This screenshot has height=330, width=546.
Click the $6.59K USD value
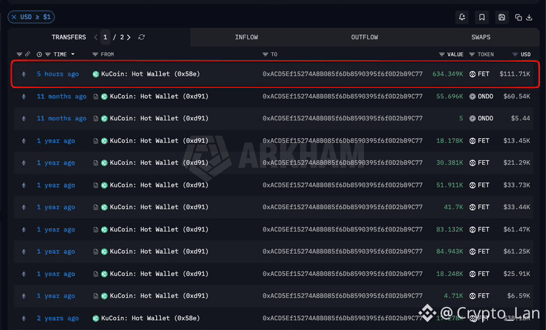518,296
